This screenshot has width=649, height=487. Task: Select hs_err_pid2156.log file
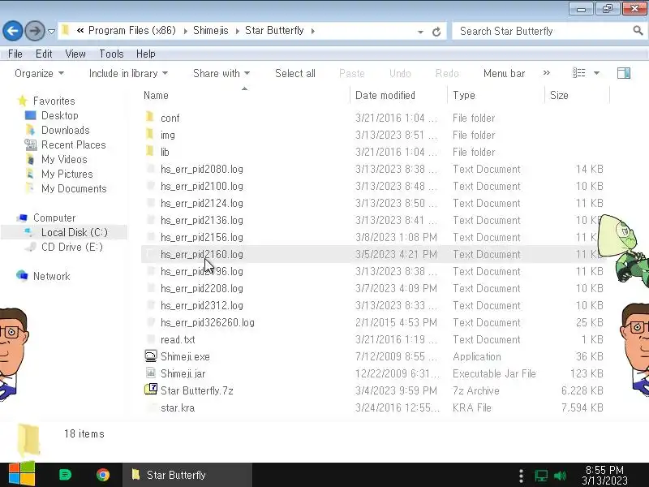[201, 237]
